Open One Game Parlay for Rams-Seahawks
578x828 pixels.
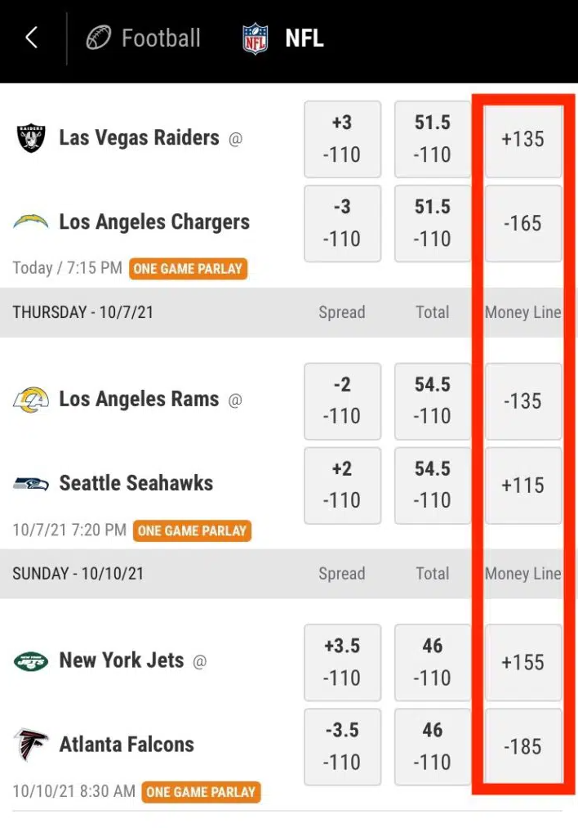tap(192, 530)
